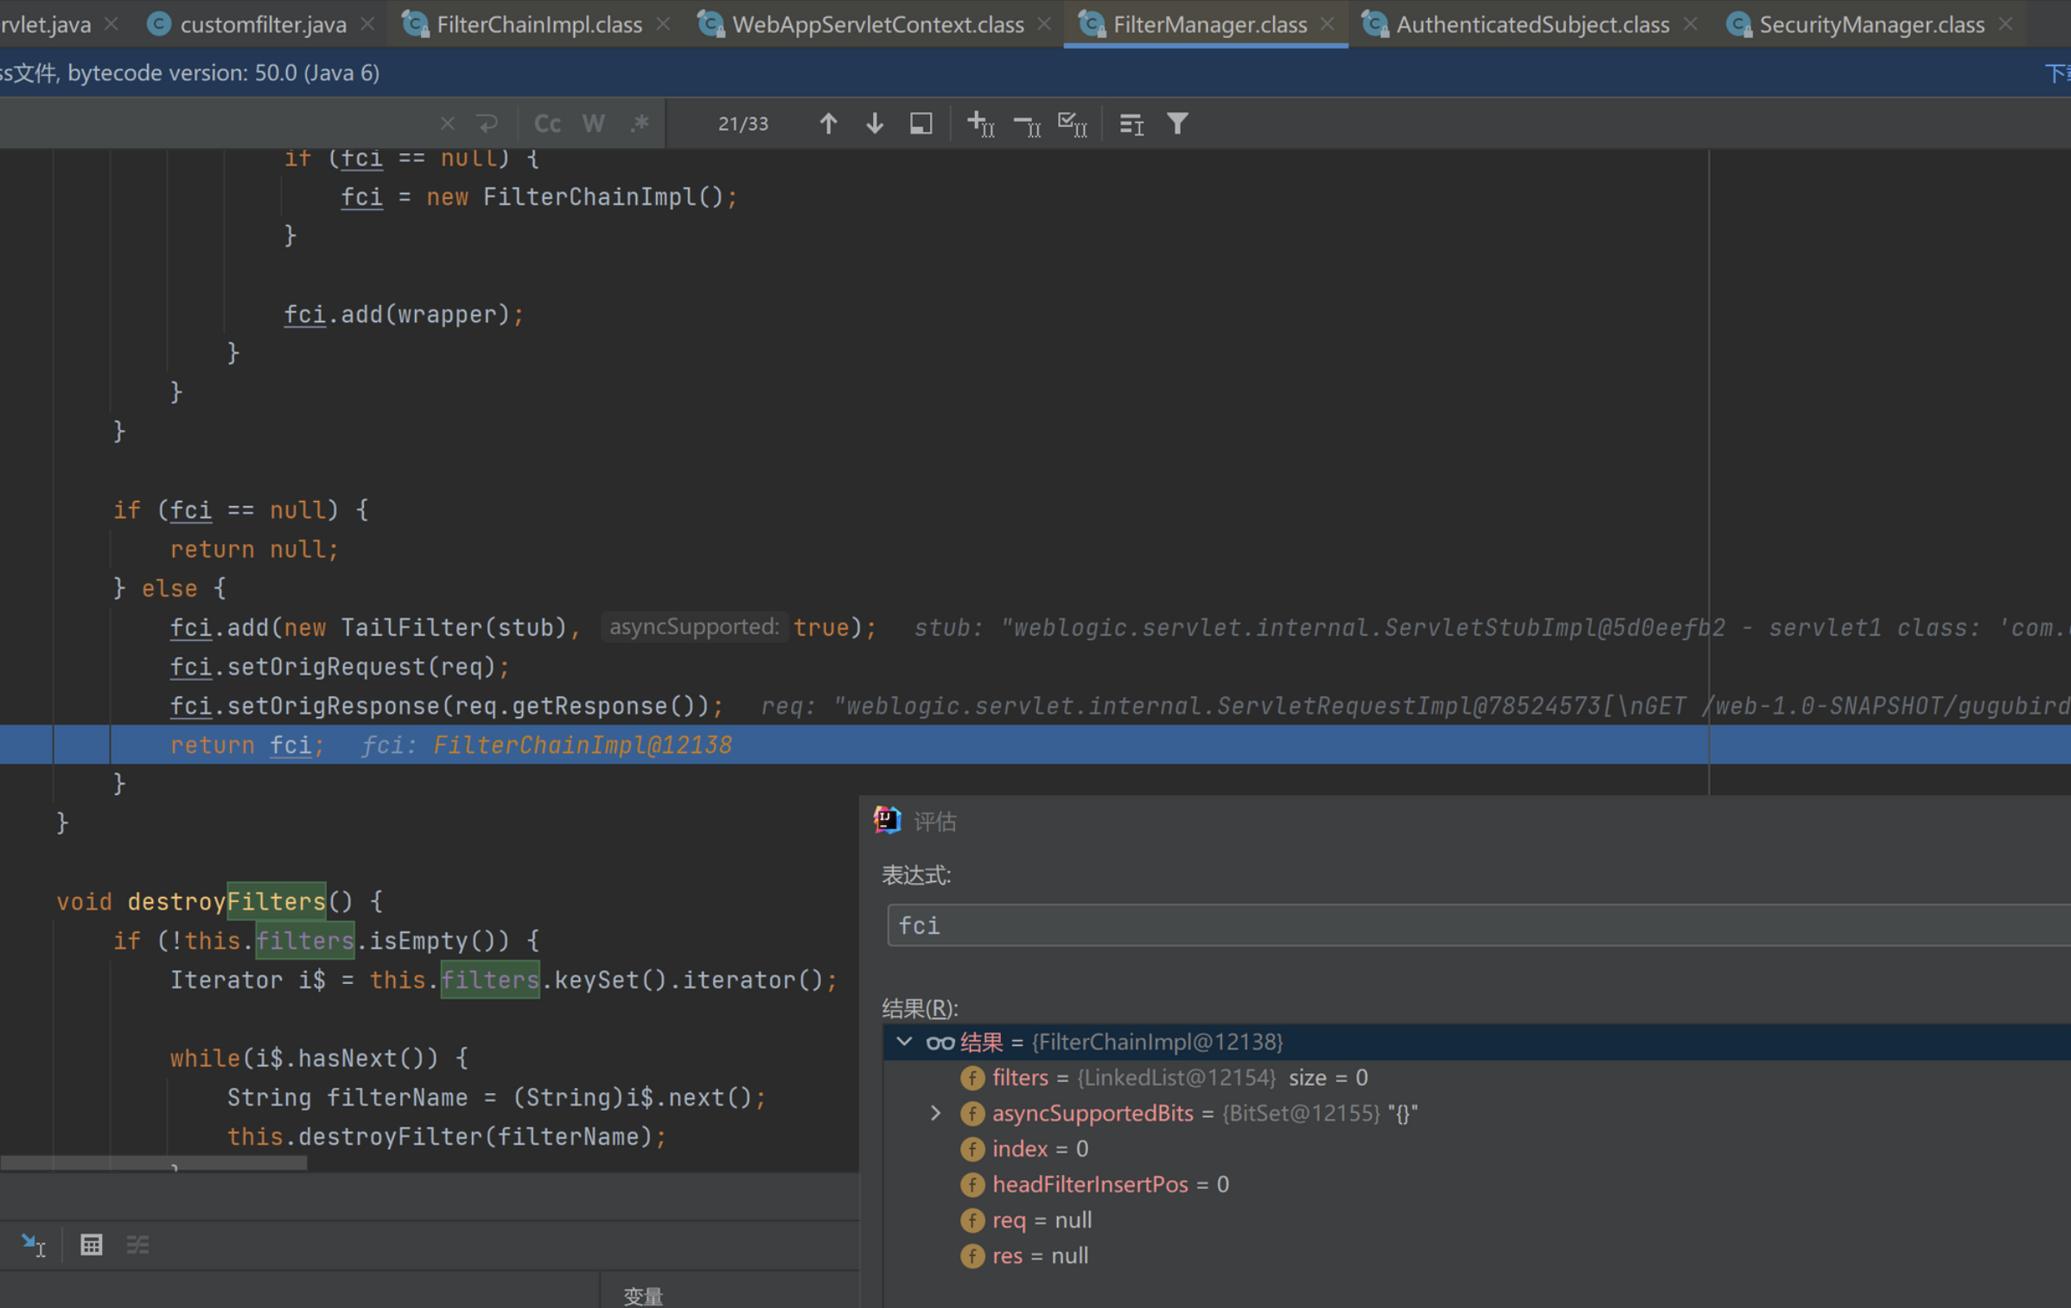Click the table view icon in debugger
The width and height of the screenshot is (2071, 1308).
click(x=91, y=1245)
